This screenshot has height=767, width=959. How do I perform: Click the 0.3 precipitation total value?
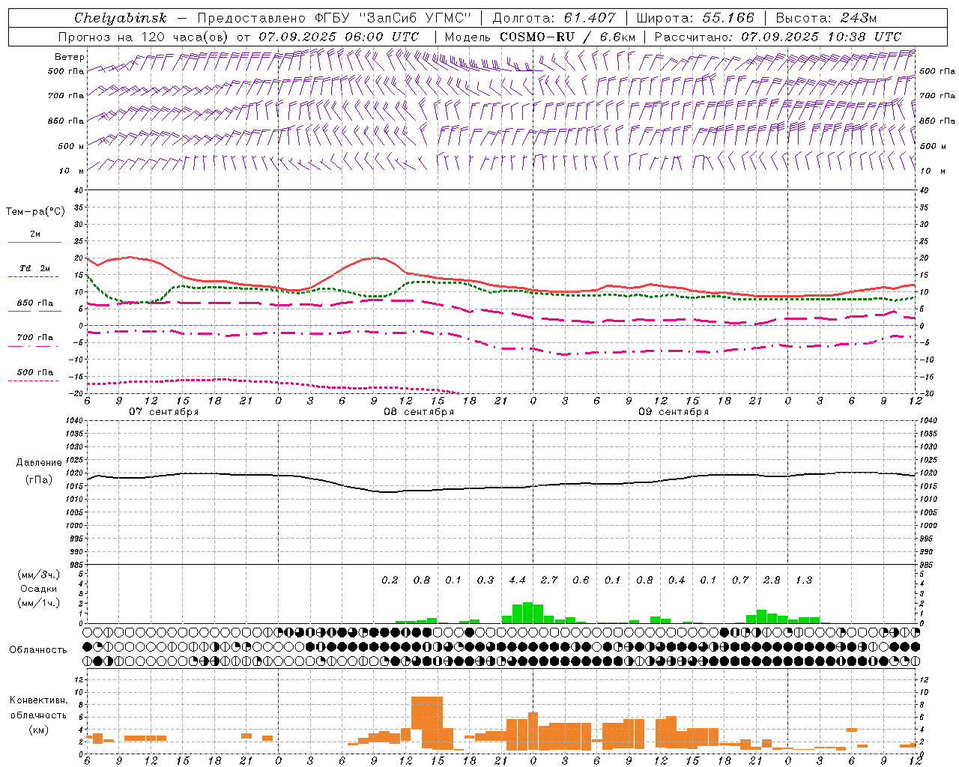tap(485, 580)
